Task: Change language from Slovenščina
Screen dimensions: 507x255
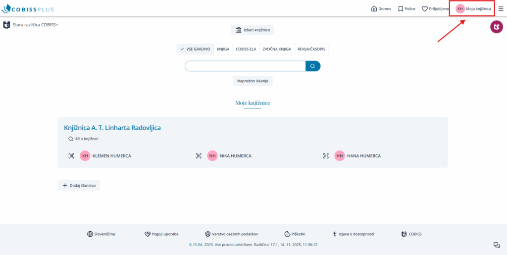Action: (101, 234)
